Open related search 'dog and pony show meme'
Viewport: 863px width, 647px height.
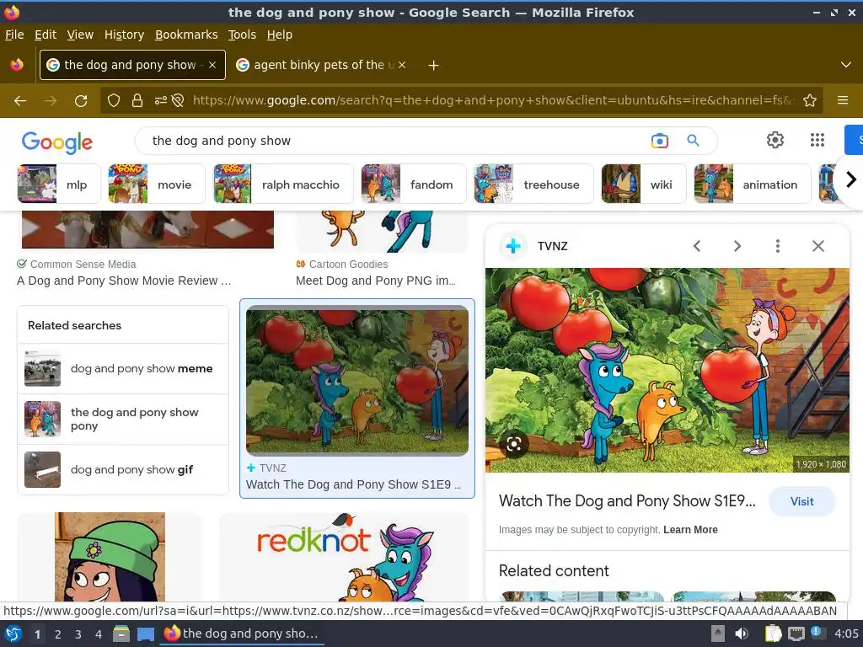[x=123, y=369]
